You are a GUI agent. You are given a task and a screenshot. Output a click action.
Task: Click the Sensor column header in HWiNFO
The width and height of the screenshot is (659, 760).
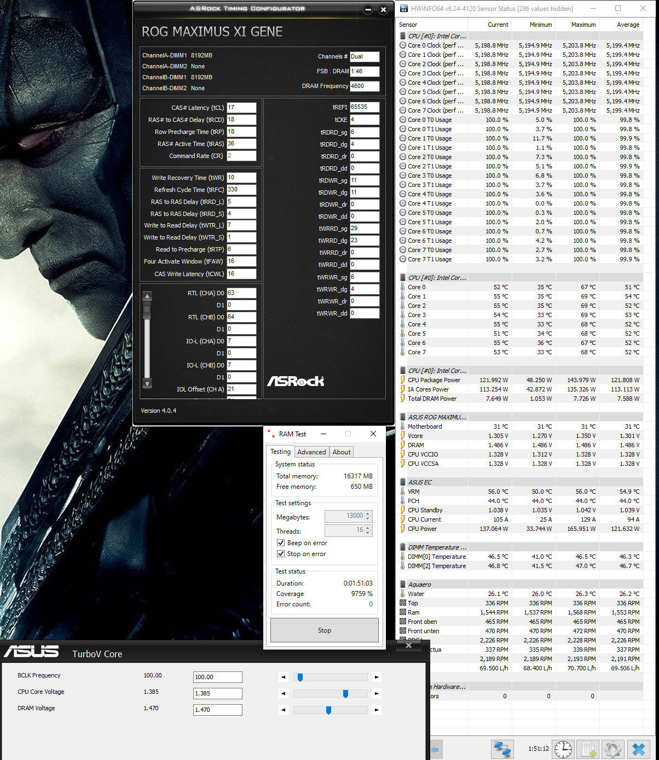click(432, 25)
